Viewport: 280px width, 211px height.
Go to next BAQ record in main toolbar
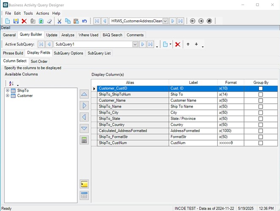coord(173,21)
